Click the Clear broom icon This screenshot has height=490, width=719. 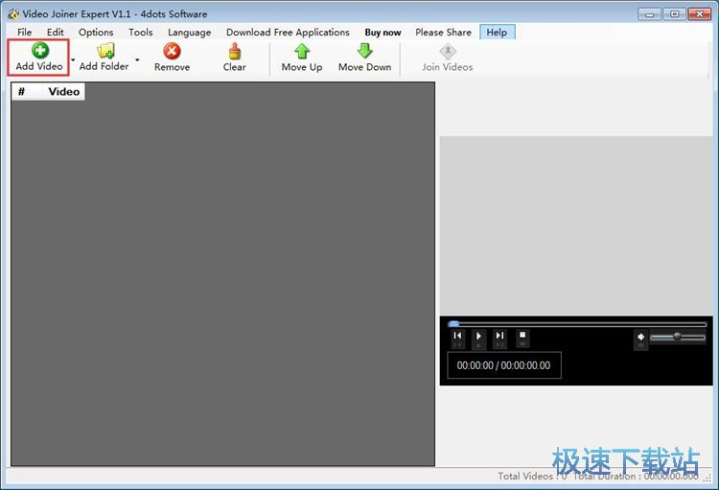point(234,51)
